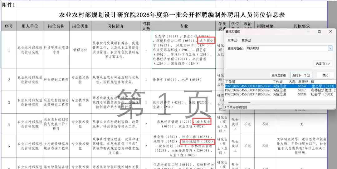Click the 招聘人数 header cell
This screenshot has width=337, height=169.
pyautogui.click(x=146, y=26)
